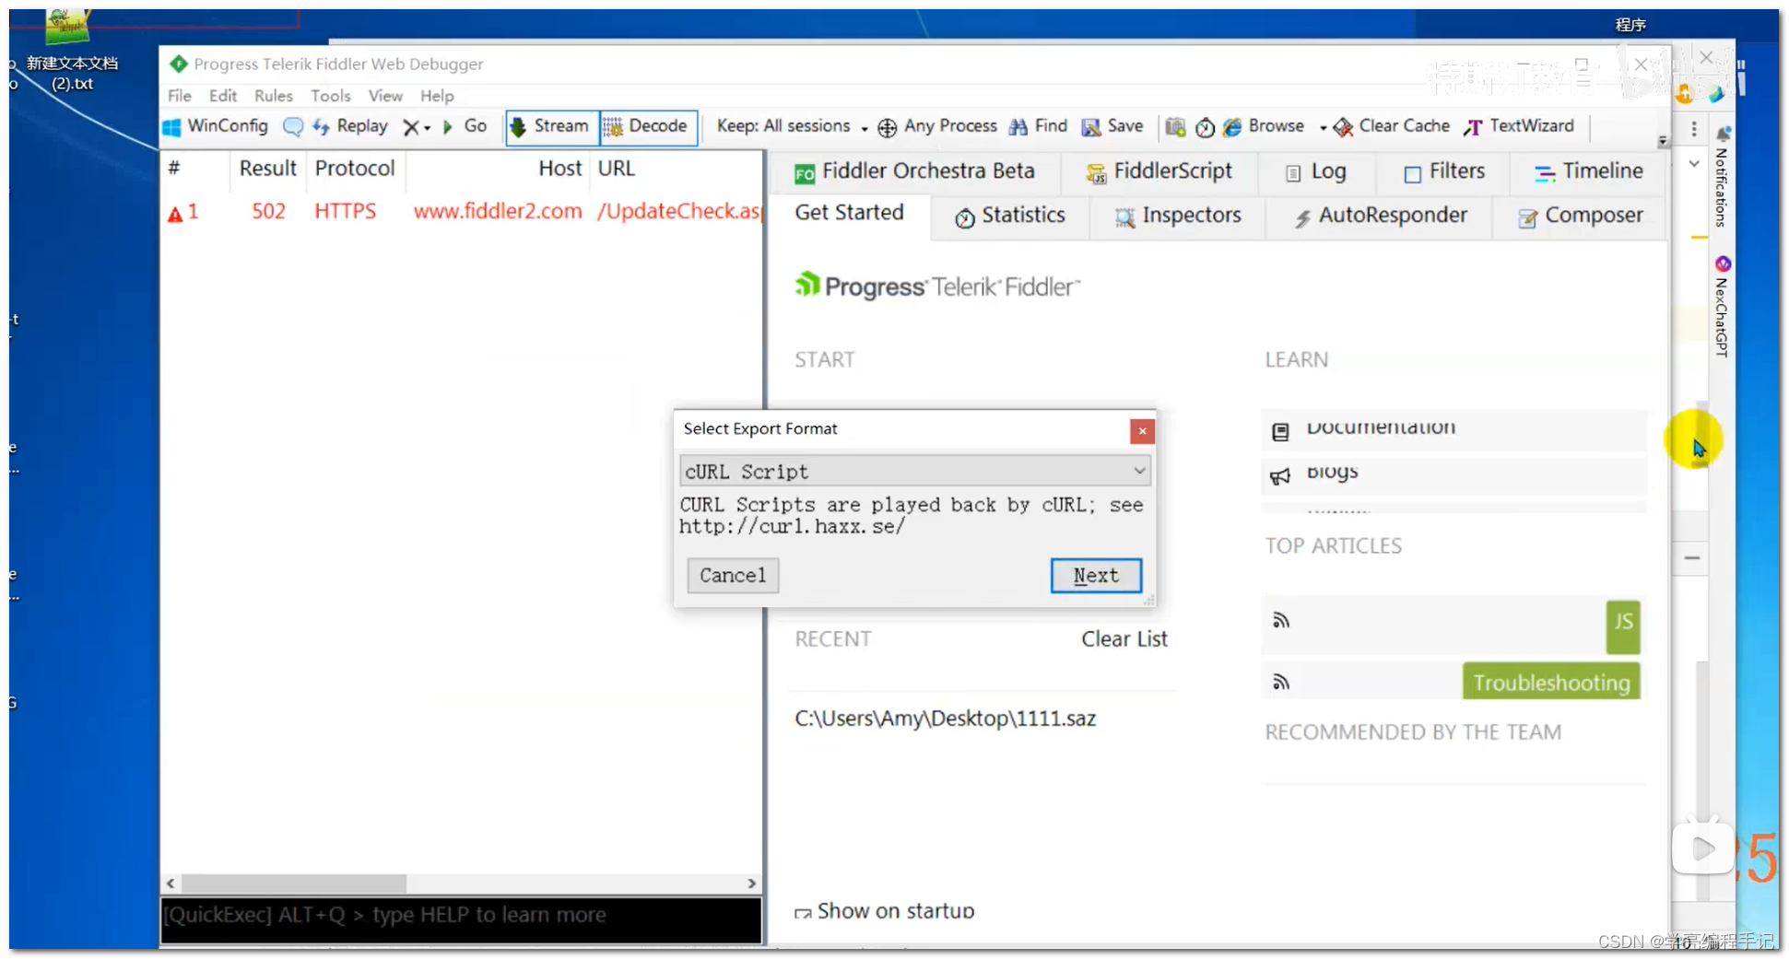1789x959 pixels.
Task: Click the JS article tag
Action: point(1623,626)
